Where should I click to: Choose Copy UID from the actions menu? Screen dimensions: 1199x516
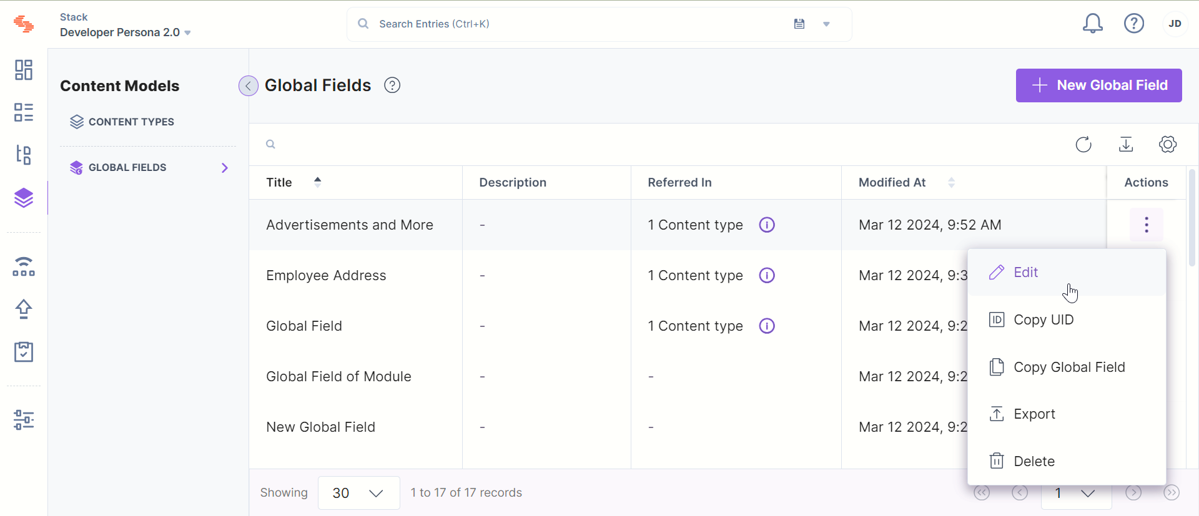coord(1067,319)
